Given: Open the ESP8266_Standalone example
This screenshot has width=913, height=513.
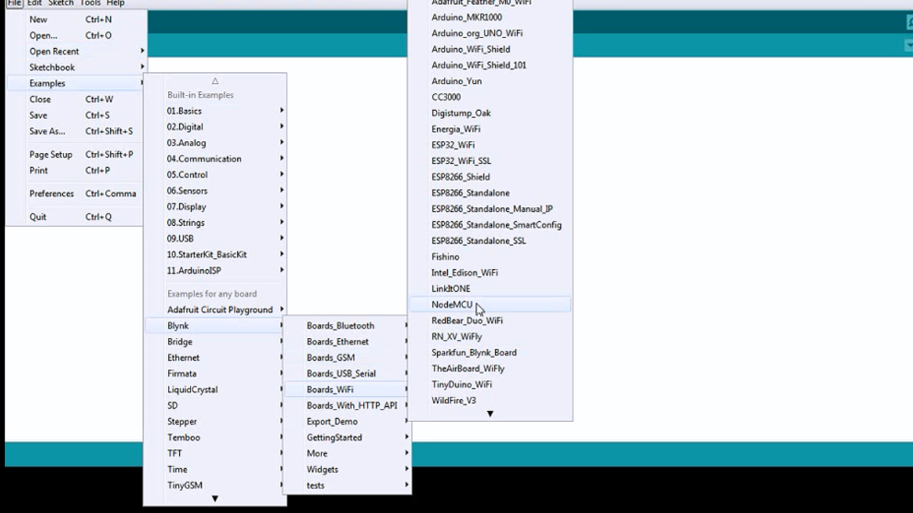Looking at the screenshot, I should pyautogui.click(x=490, y=193).
